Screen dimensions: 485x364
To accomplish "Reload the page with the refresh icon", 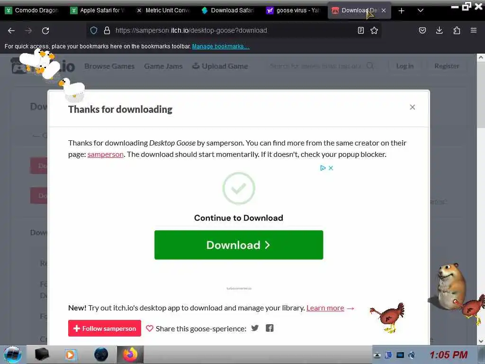I will [45, 30].
